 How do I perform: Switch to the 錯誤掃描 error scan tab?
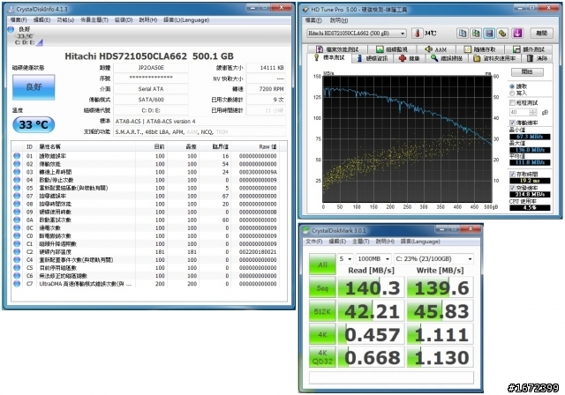[447, 58]
